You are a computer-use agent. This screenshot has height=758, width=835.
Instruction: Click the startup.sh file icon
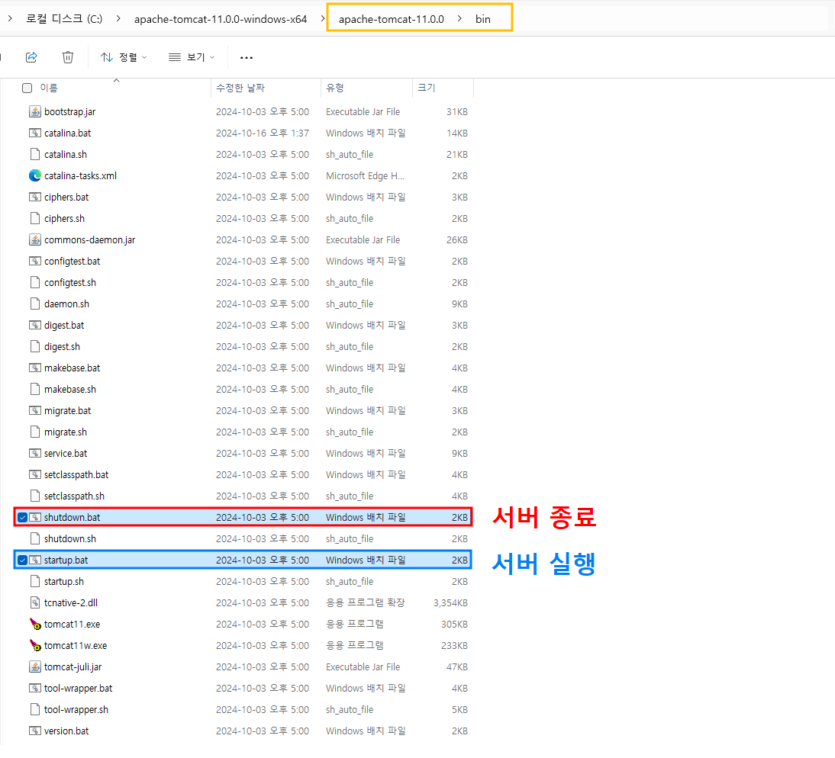34,581
